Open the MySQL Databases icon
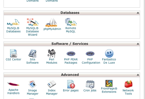Image resolution: width=145 pixels, height=99 pixels. 13,22
